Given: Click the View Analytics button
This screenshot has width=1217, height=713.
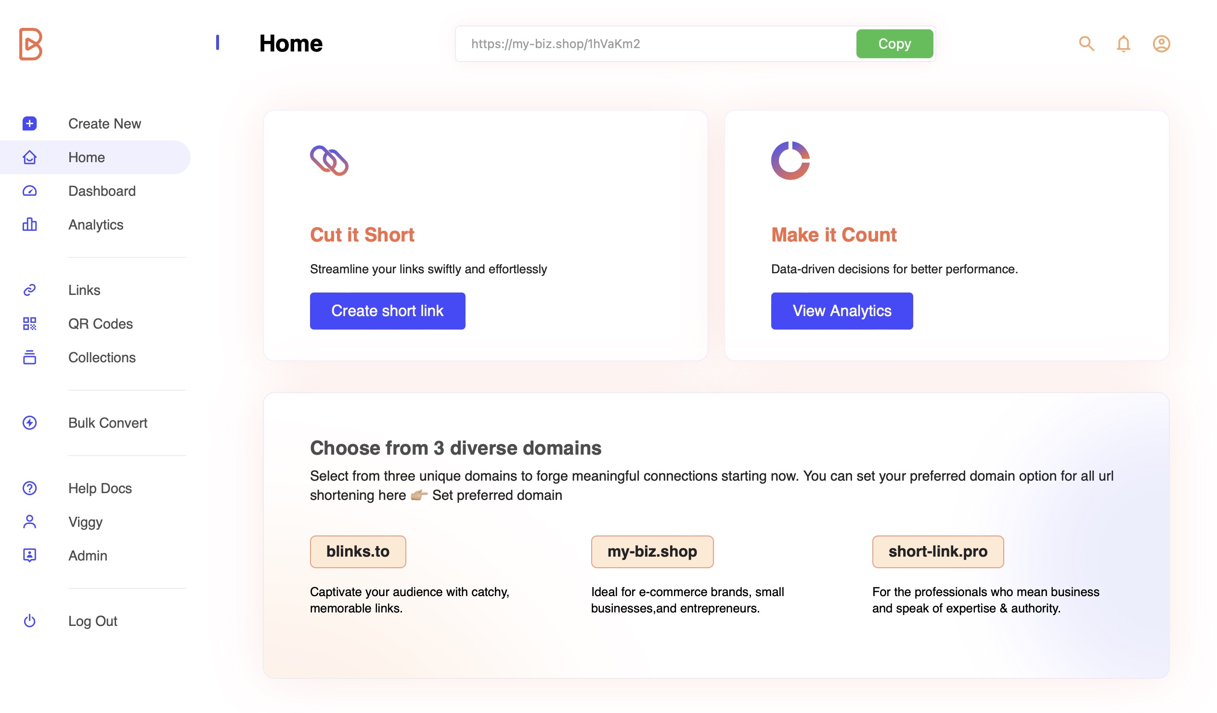Looking at the screenshot, I should pyautogui.click(x=842, y=311).
